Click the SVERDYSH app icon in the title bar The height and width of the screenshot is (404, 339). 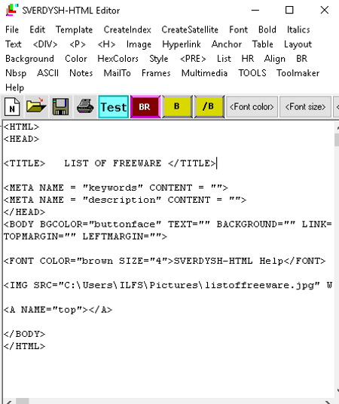click(11, 10)
